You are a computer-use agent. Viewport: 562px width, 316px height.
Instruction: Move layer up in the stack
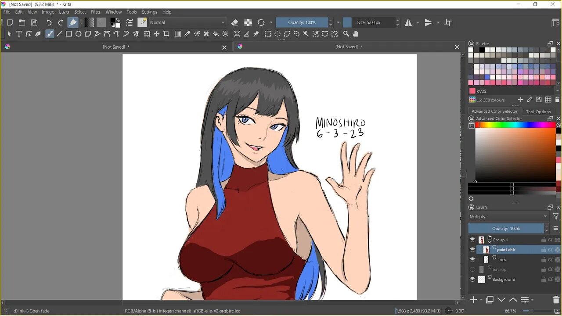click(513, 300)
